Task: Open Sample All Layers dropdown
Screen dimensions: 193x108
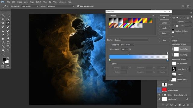Action: pos(61,6)
